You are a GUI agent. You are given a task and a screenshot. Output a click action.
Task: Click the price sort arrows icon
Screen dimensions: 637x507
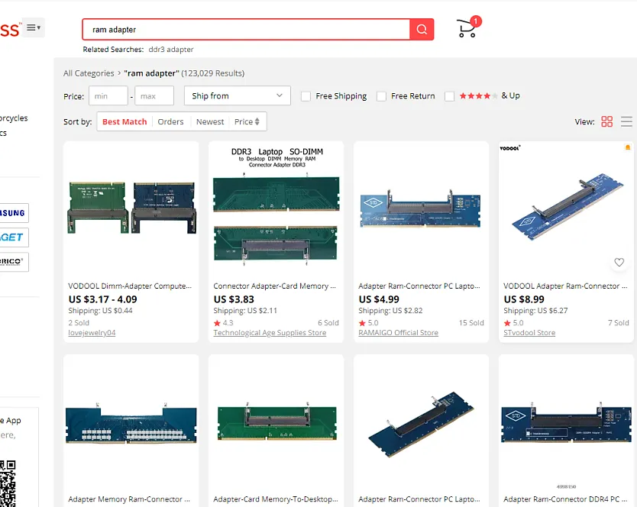click(257, 121)
